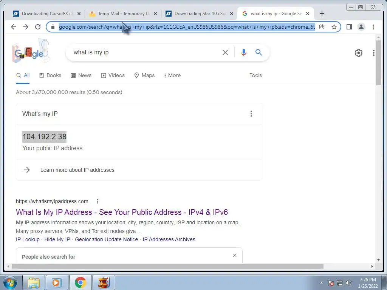Open the Hide My IP sitelink
The image size is (387, 290).
pyautogui.click(x=57, y=239)
